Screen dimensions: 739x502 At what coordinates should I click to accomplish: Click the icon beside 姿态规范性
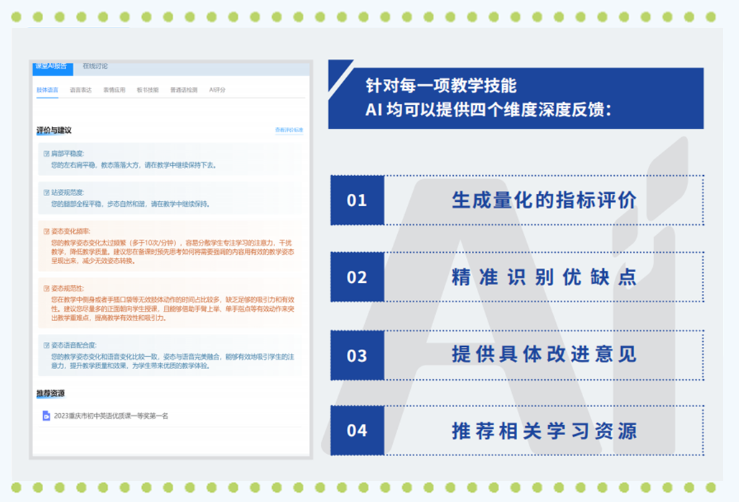coord(47,287)
